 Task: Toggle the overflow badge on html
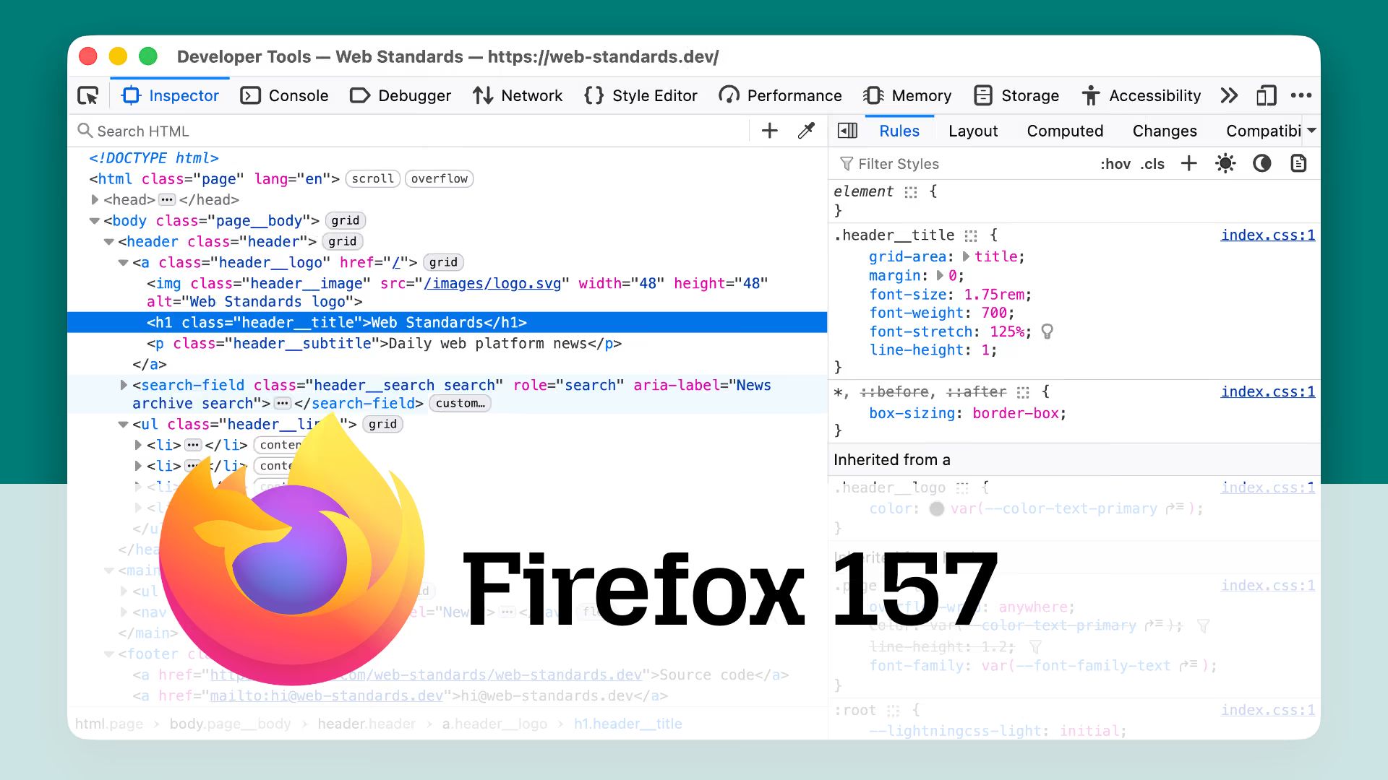[x=440, y=178]
